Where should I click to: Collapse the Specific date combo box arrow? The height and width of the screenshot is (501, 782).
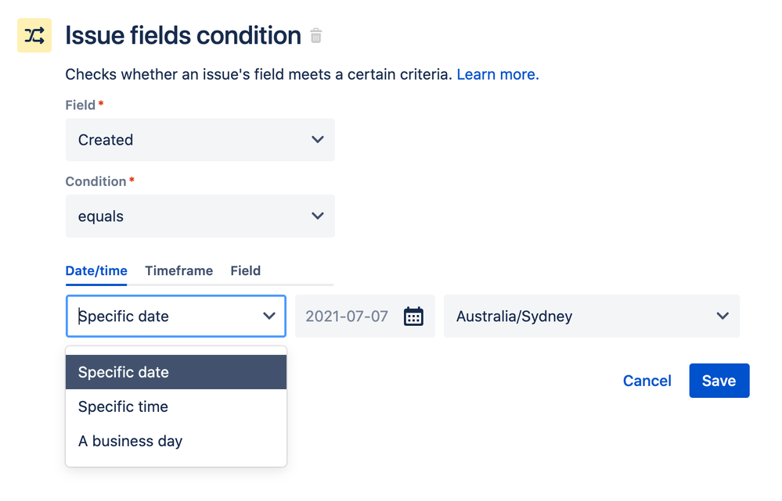coord(269,317)
